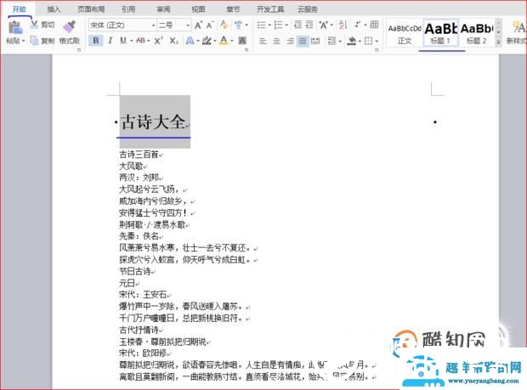The width and height of the screenshot is (527, 390).
Task: Open the line spacing dropdown arrow
Action: pos(341,42)
